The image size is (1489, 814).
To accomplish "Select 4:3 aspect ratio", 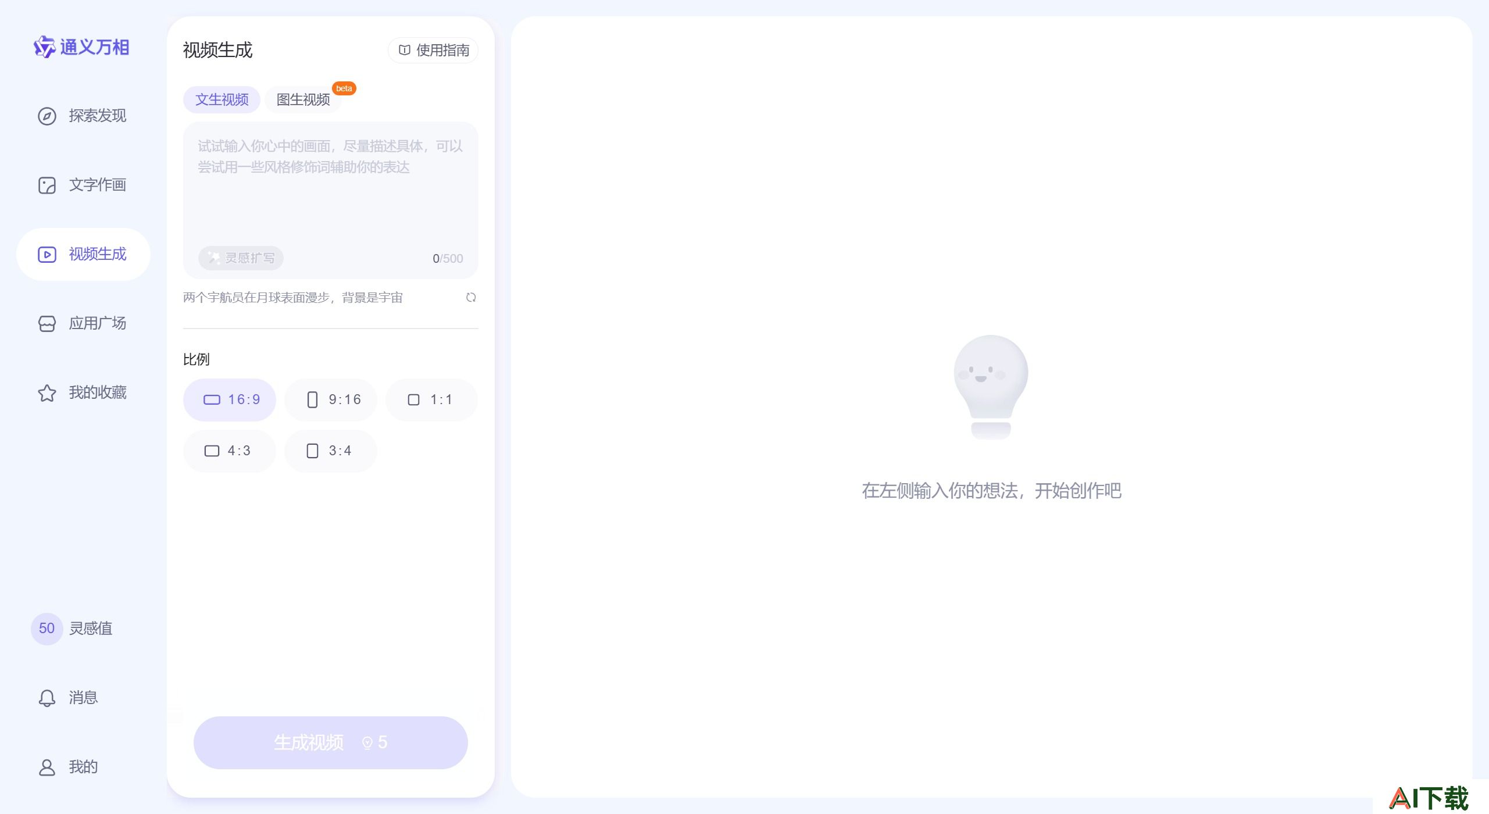I will 230,451.
